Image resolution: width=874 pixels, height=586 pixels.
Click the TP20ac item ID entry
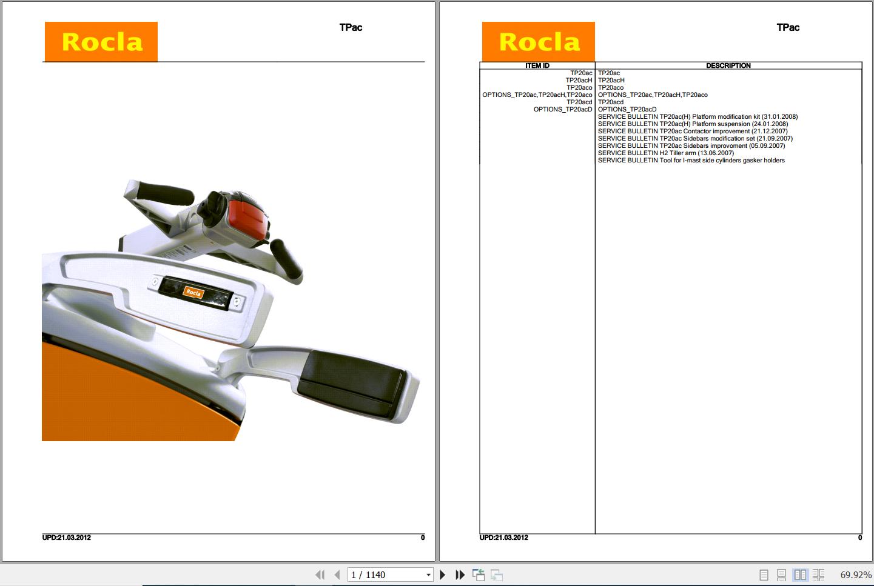[x=580, y=73]
